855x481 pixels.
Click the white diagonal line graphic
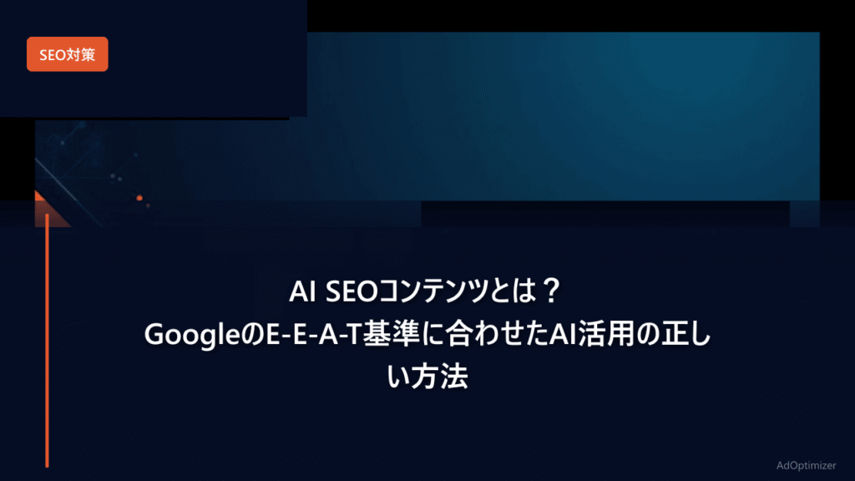[68, 191]
